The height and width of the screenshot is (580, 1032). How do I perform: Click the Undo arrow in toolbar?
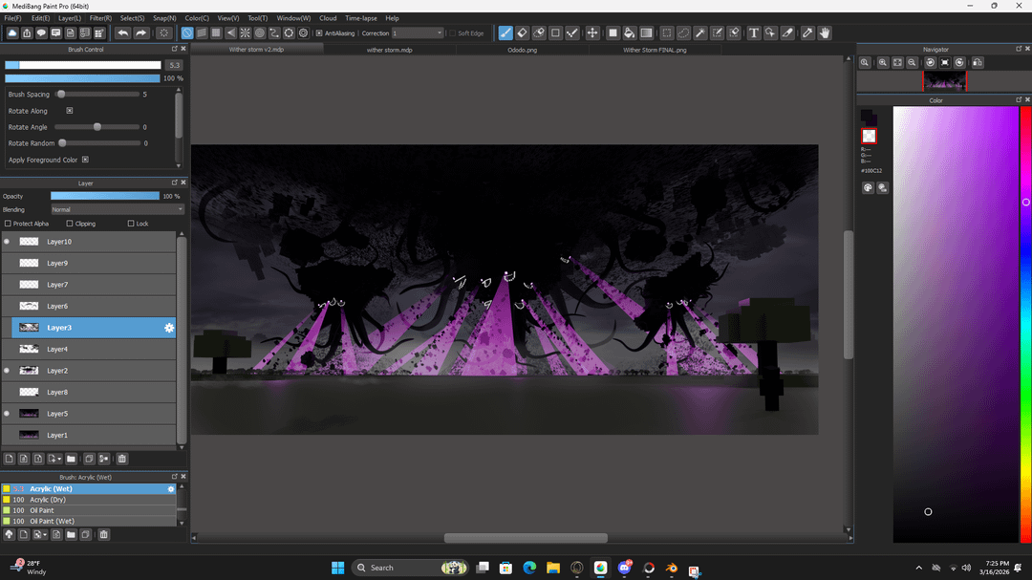coord(123,32)
